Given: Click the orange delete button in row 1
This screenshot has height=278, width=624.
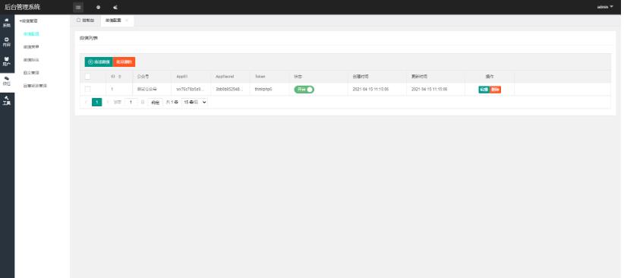Looking at the screenshot, I should 495,90.
